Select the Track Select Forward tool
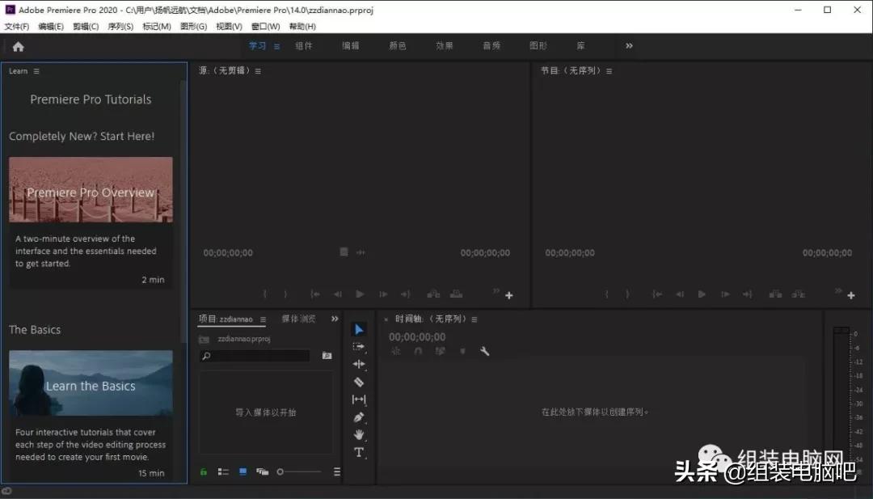Image resolution: width=873 pixels, height=499 pixels. coord(359,346)
